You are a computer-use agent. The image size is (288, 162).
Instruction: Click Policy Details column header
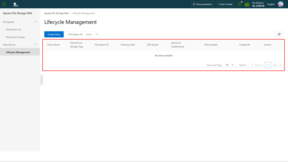[211, 45]
